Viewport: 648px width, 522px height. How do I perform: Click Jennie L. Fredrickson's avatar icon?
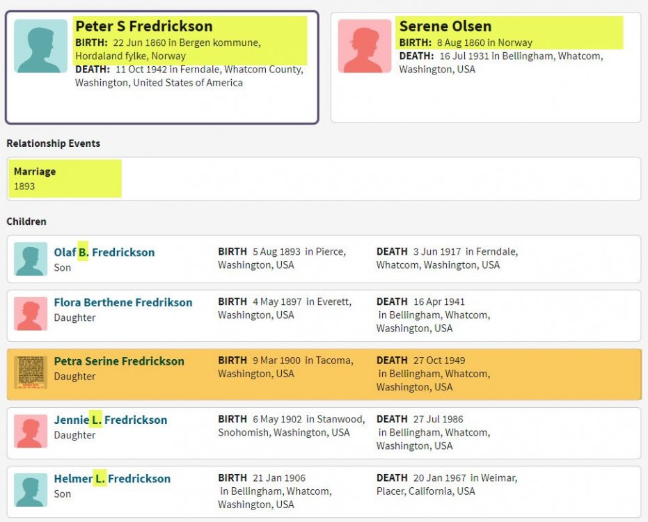[31, 431]
